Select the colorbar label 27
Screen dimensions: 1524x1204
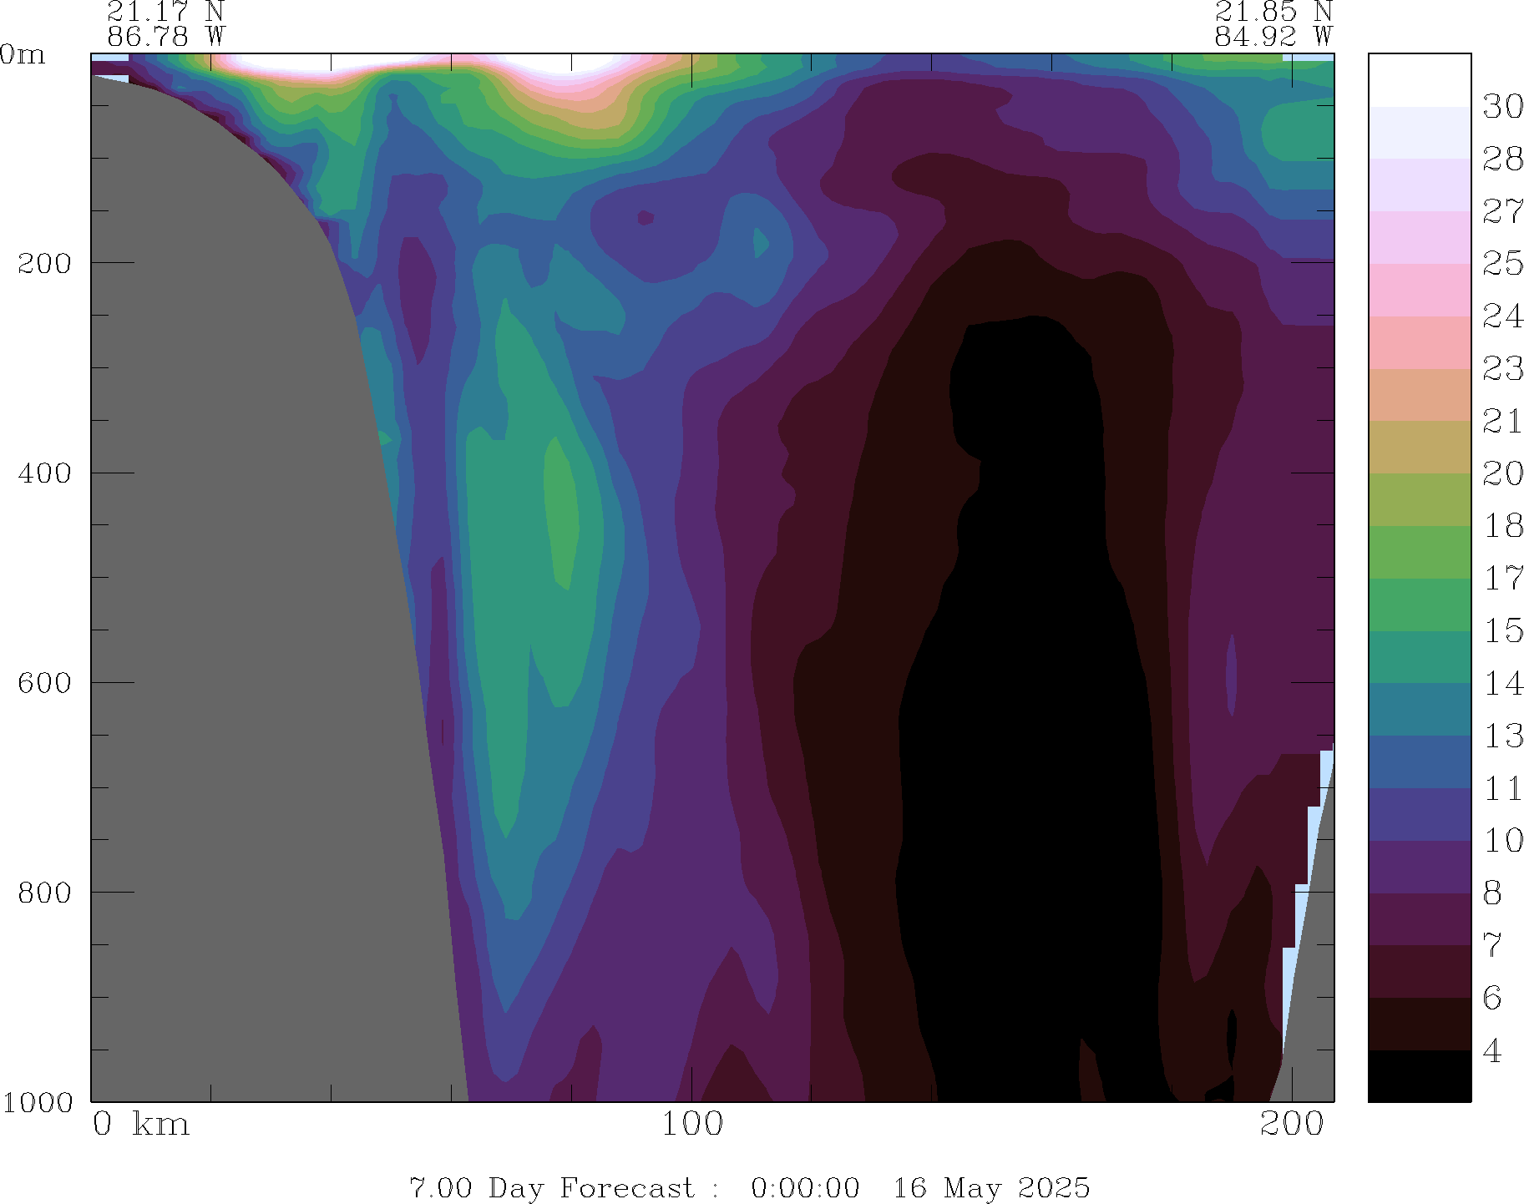[1502, 211]
